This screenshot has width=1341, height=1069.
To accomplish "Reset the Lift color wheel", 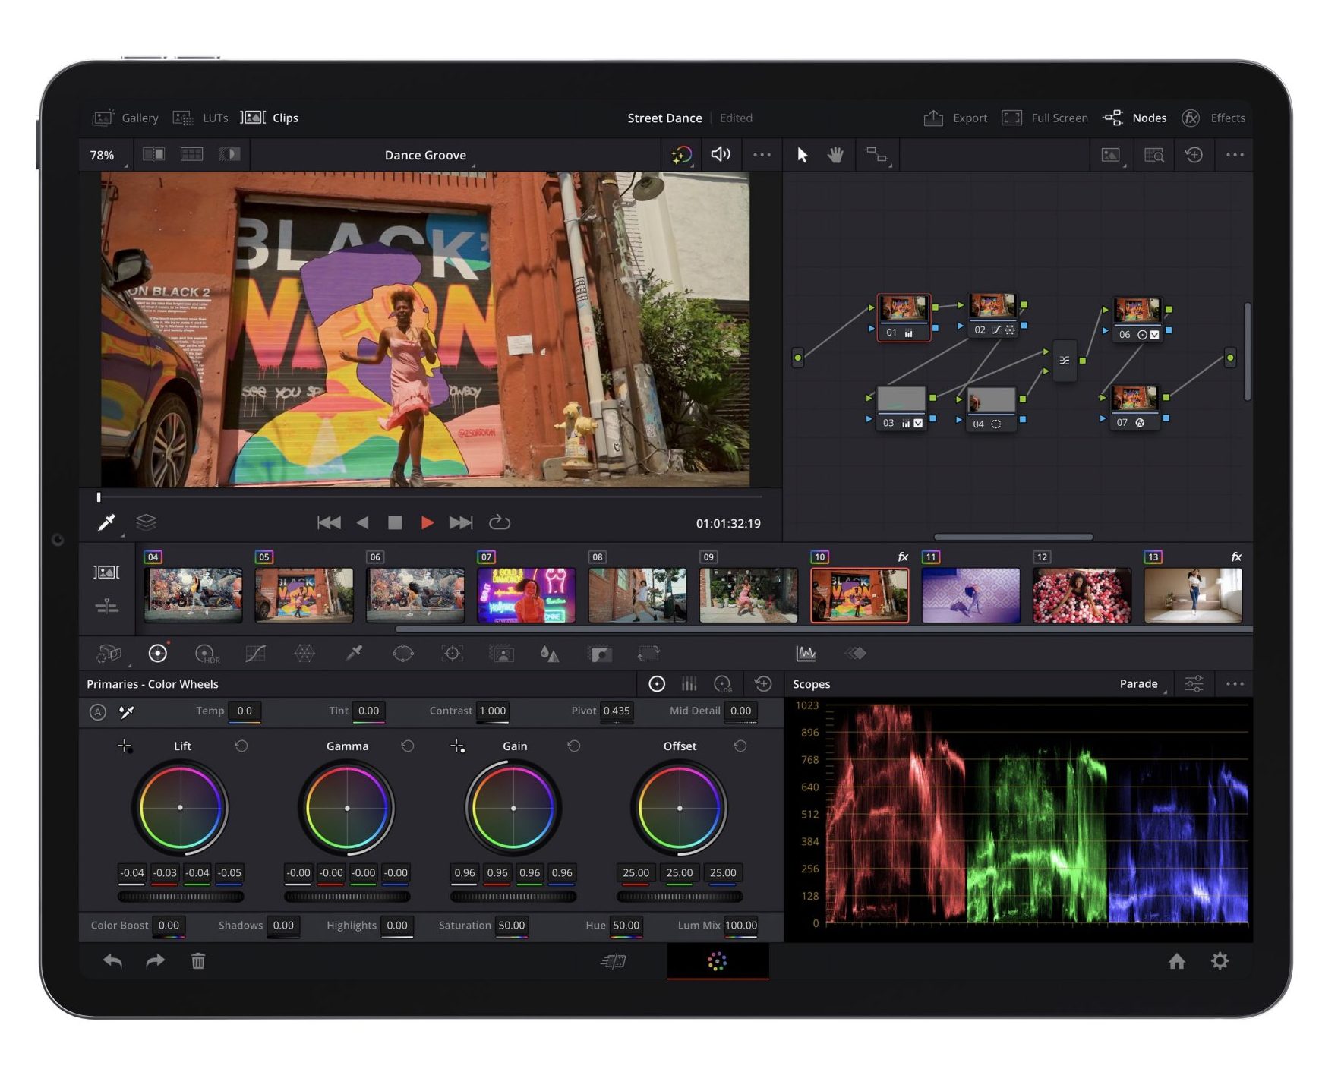I will (241, 746).
